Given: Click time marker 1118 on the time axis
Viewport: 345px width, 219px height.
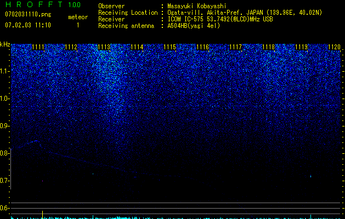Looking at the screenshot, I should click(268, 47).
